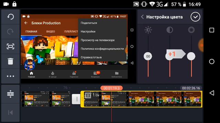Tap the Библиотека folder icon in preview
This screenshot has width=220, height=123.
pyautogui.click(x=117, y=73)
